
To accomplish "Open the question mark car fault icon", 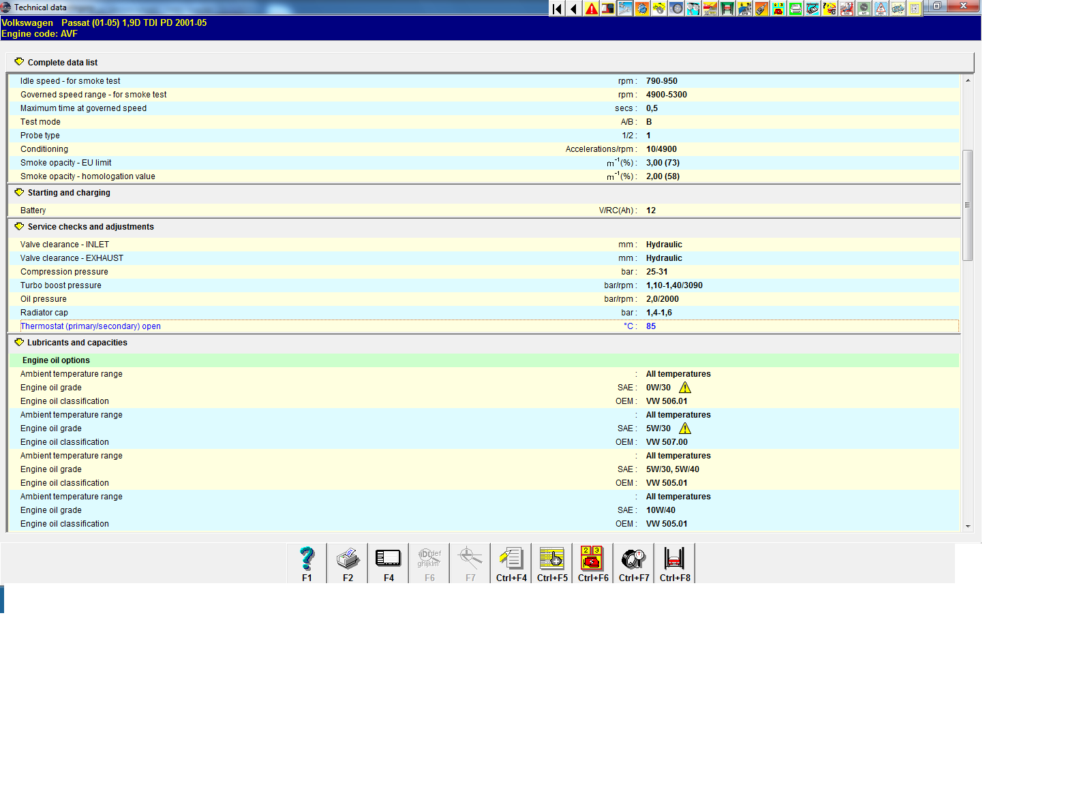I will 830,8.
